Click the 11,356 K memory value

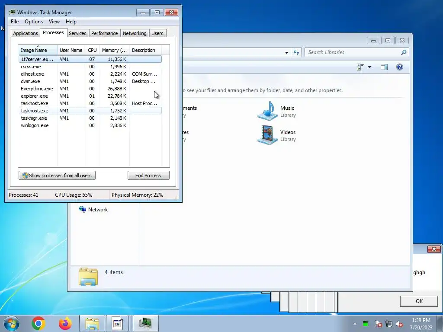tap(117, 59)
